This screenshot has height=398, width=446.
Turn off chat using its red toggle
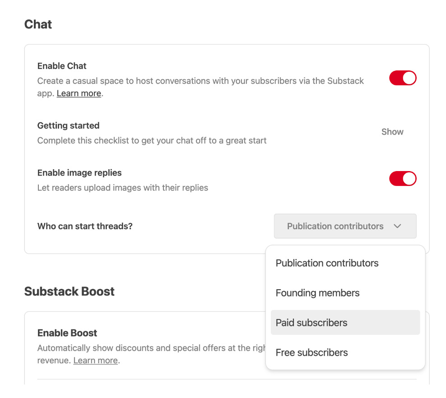click(x=402, y=78)
